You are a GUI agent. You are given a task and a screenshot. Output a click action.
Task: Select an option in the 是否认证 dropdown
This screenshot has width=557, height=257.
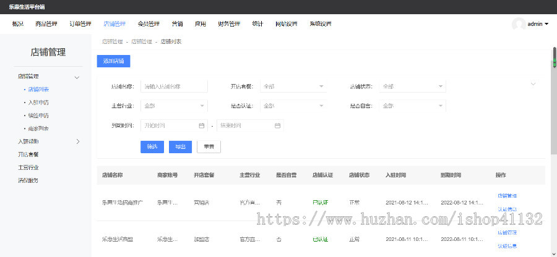pyautogui.click(x=293, y=106)
